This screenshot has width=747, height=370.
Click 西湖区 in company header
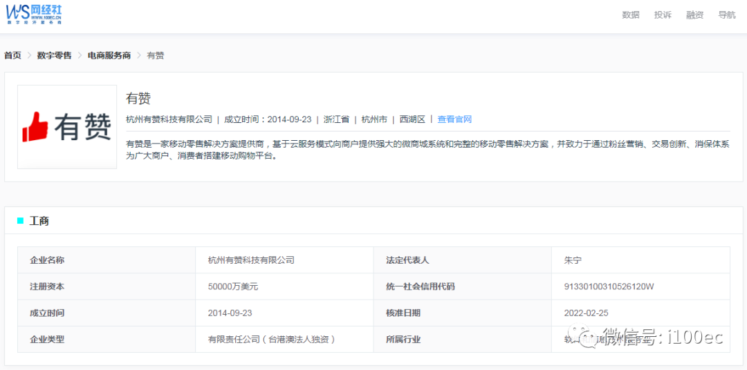[412, 119]
